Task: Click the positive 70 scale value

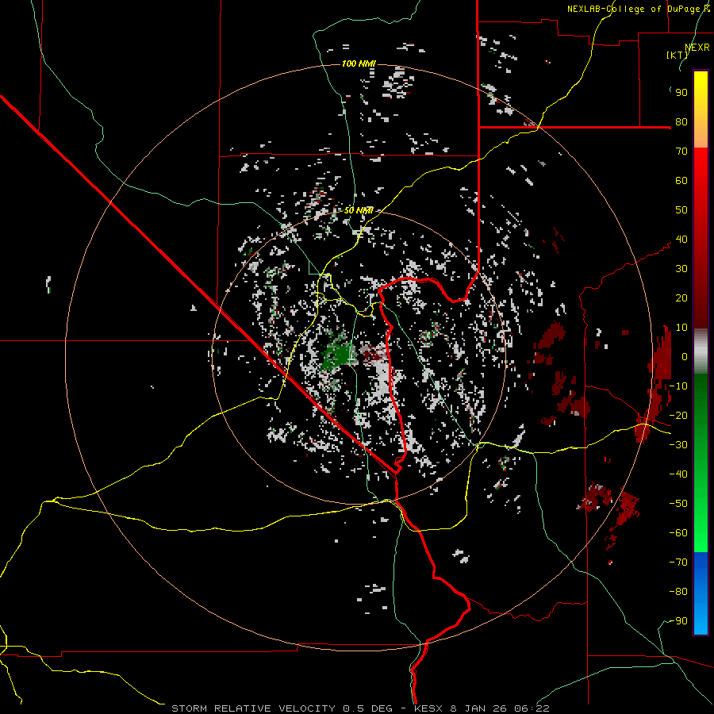Action: click(x=681, y=152)
